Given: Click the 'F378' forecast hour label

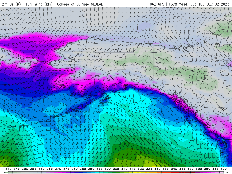Looking at the screenshot, I should [x=173, y=4].
